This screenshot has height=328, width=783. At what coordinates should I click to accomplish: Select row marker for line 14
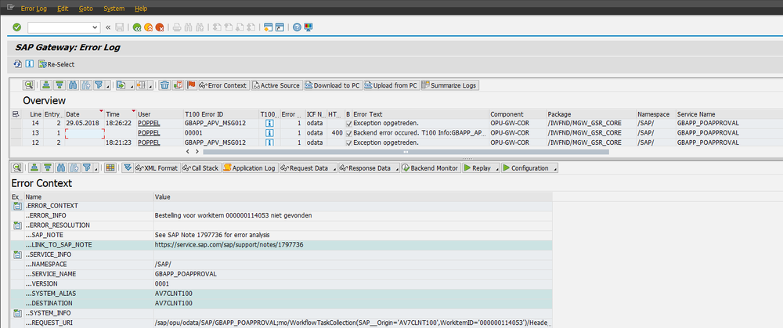(x=16, y=123)
